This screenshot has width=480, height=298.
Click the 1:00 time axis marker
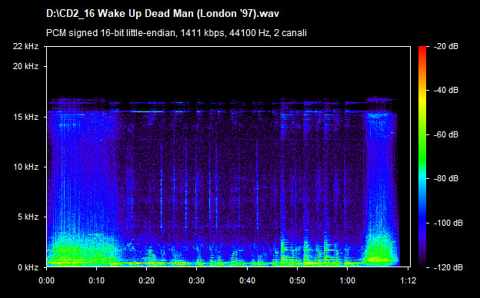tap(347, 280)
